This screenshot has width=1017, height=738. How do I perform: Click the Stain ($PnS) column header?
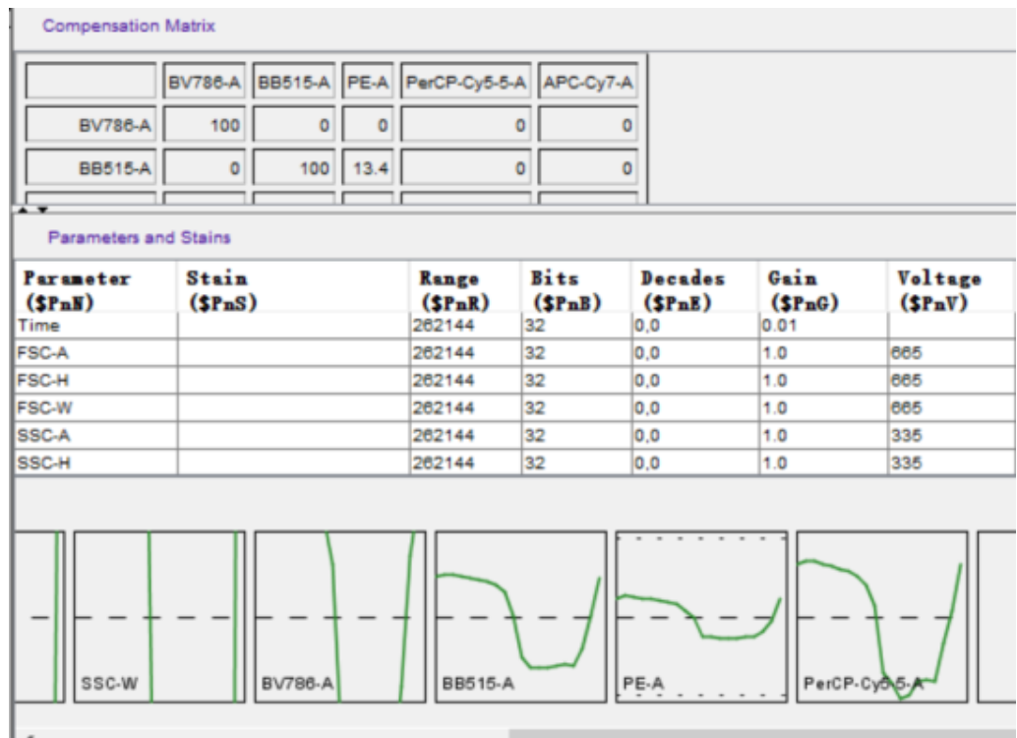[x=293, y=289]
